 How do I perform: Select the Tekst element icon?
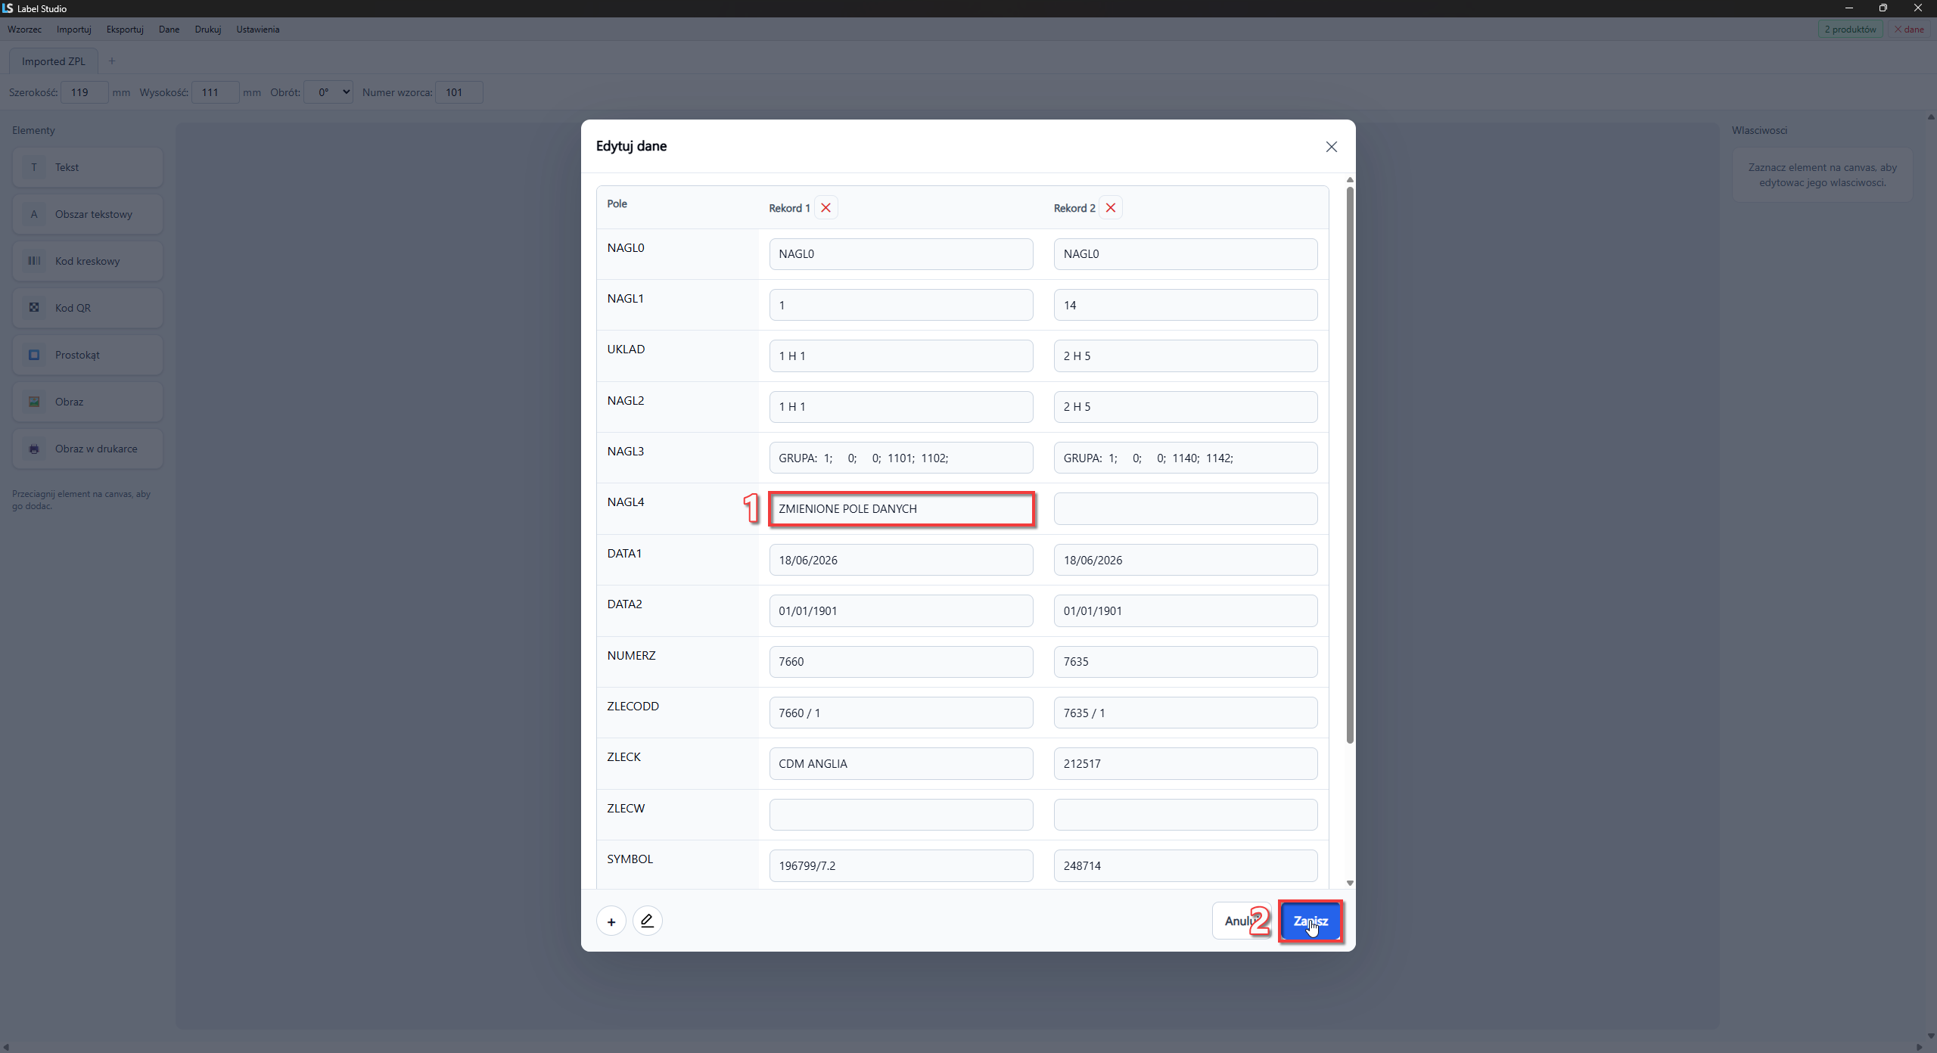click(34, 167)
